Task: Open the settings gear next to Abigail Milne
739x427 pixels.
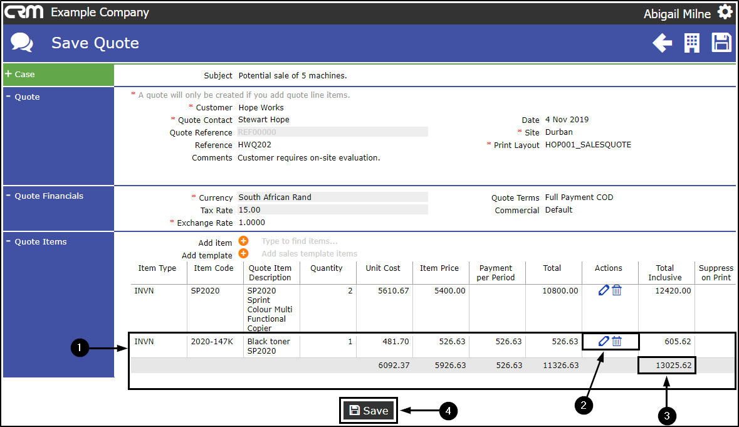Action: coord(725,12)
